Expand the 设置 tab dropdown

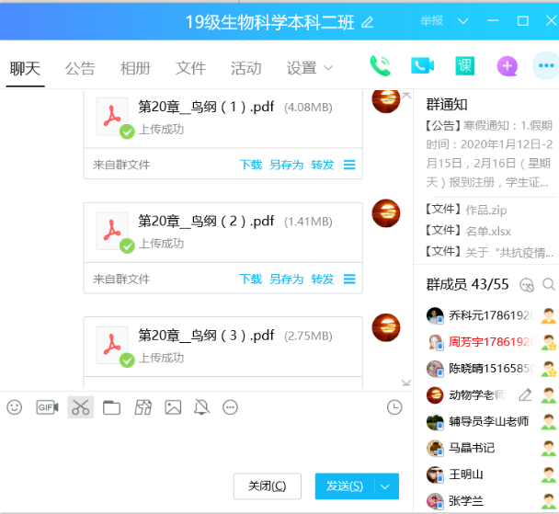(328, 68)
